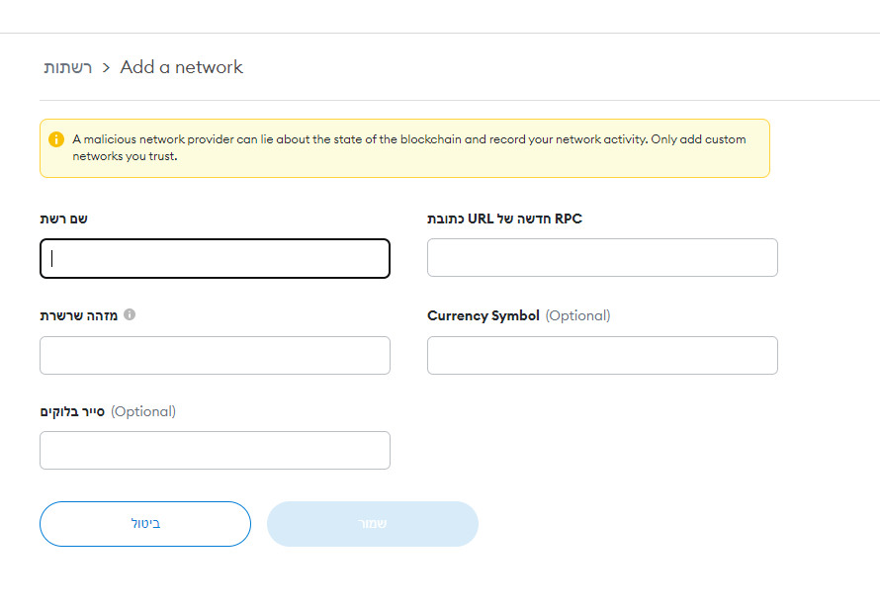Click the Add a network heading

tap(181, 67)
